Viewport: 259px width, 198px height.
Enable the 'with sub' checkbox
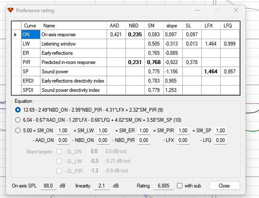coord(179,186)
